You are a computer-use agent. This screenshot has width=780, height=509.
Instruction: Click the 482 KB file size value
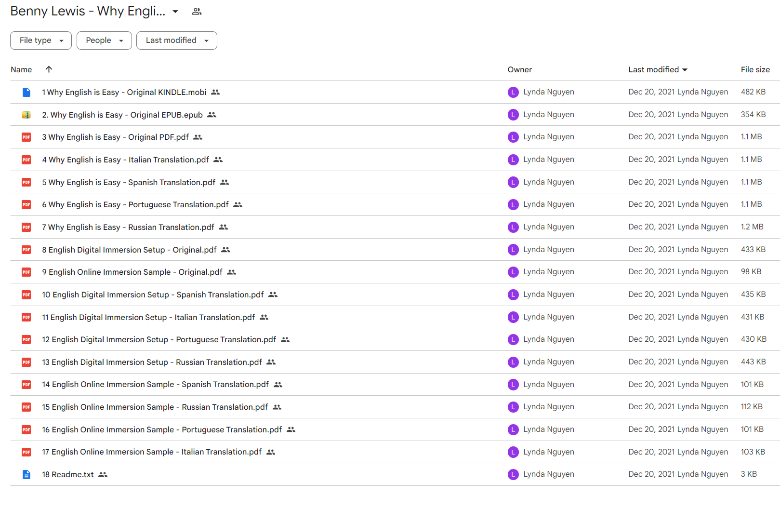[754, 92]
